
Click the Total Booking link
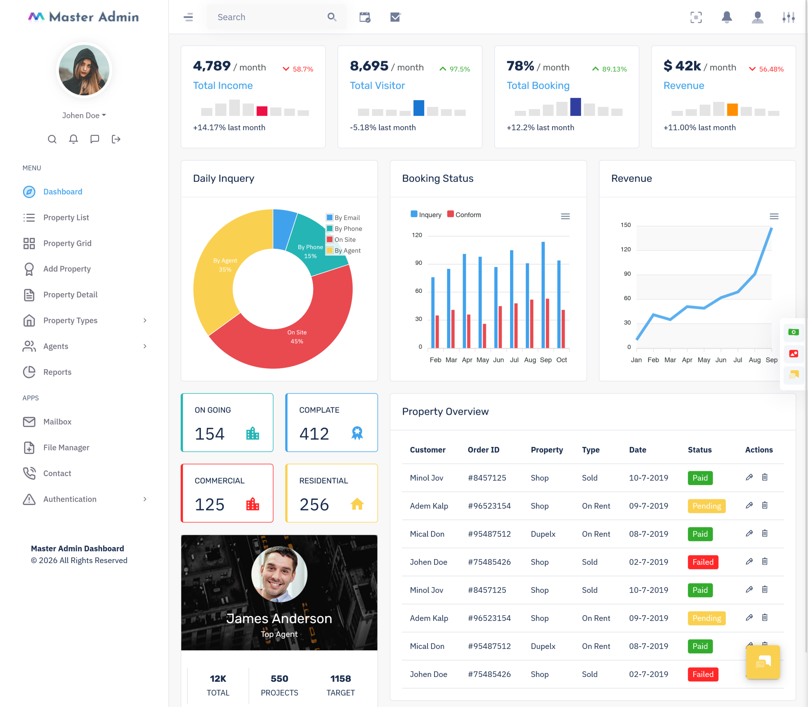click(538, 86)
